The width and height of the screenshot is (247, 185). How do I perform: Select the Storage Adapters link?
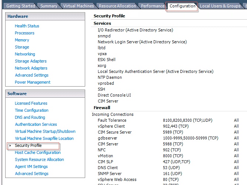[31, 61]
